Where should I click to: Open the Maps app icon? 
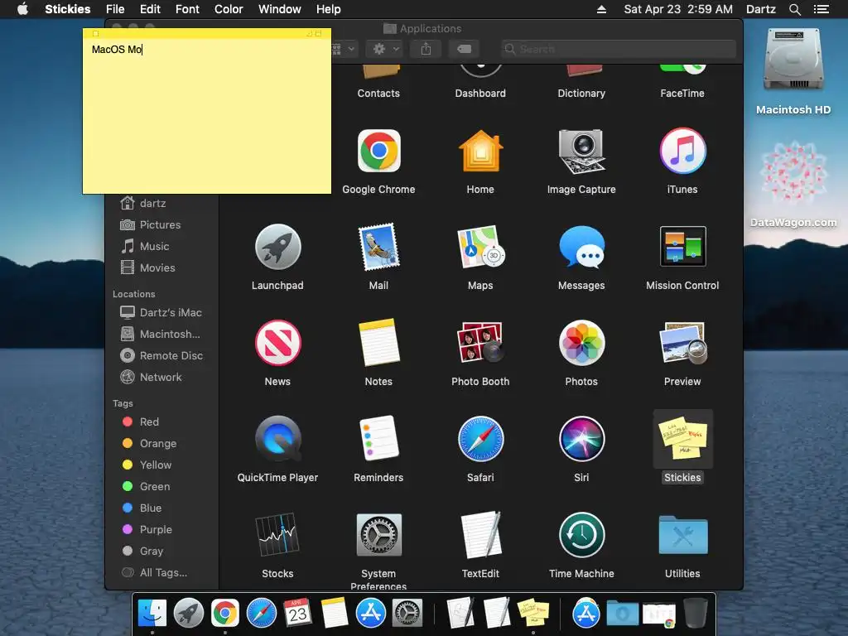pos(480,247)
